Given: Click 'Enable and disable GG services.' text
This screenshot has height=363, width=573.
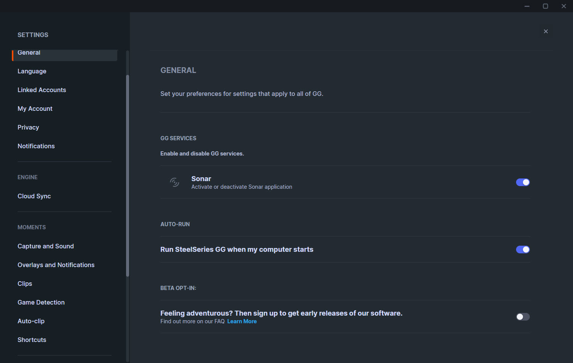Looking at the screenshot, I should click(x=202, y=154).
